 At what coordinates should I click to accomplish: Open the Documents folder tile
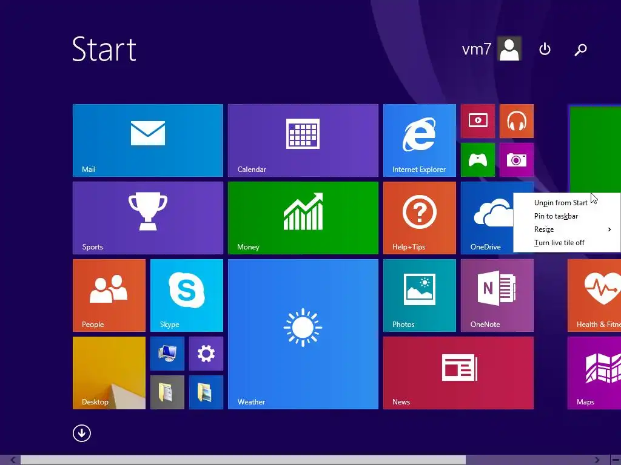(167, 392)
